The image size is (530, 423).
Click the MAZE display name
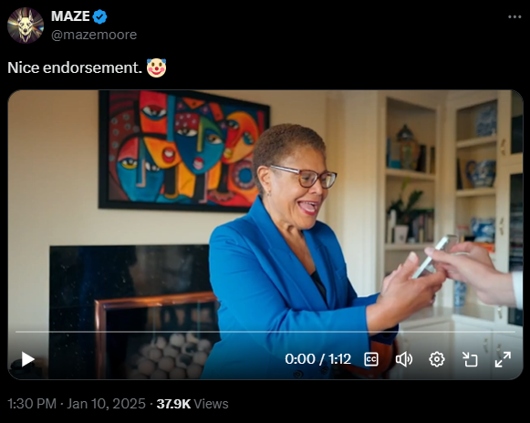pyautogui.click(x=70, y=16)
